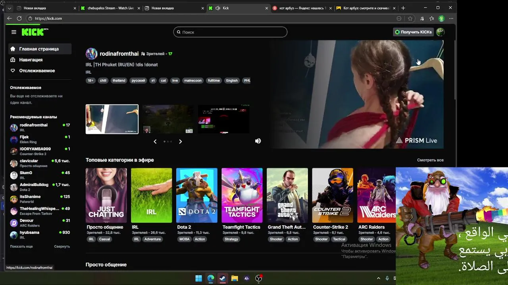Viewport: 508px width, 285px height.
Task: Open File Explorer from the taskbar
Action: click(x=235, y=278)
